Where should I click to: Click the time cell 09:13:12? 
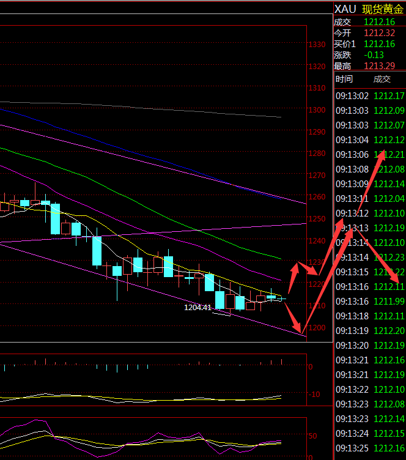coord(352,213)
